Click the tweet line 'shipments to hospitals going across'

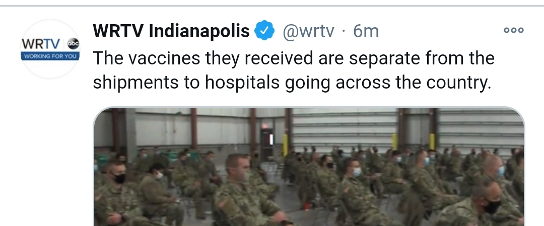(292, 83)
